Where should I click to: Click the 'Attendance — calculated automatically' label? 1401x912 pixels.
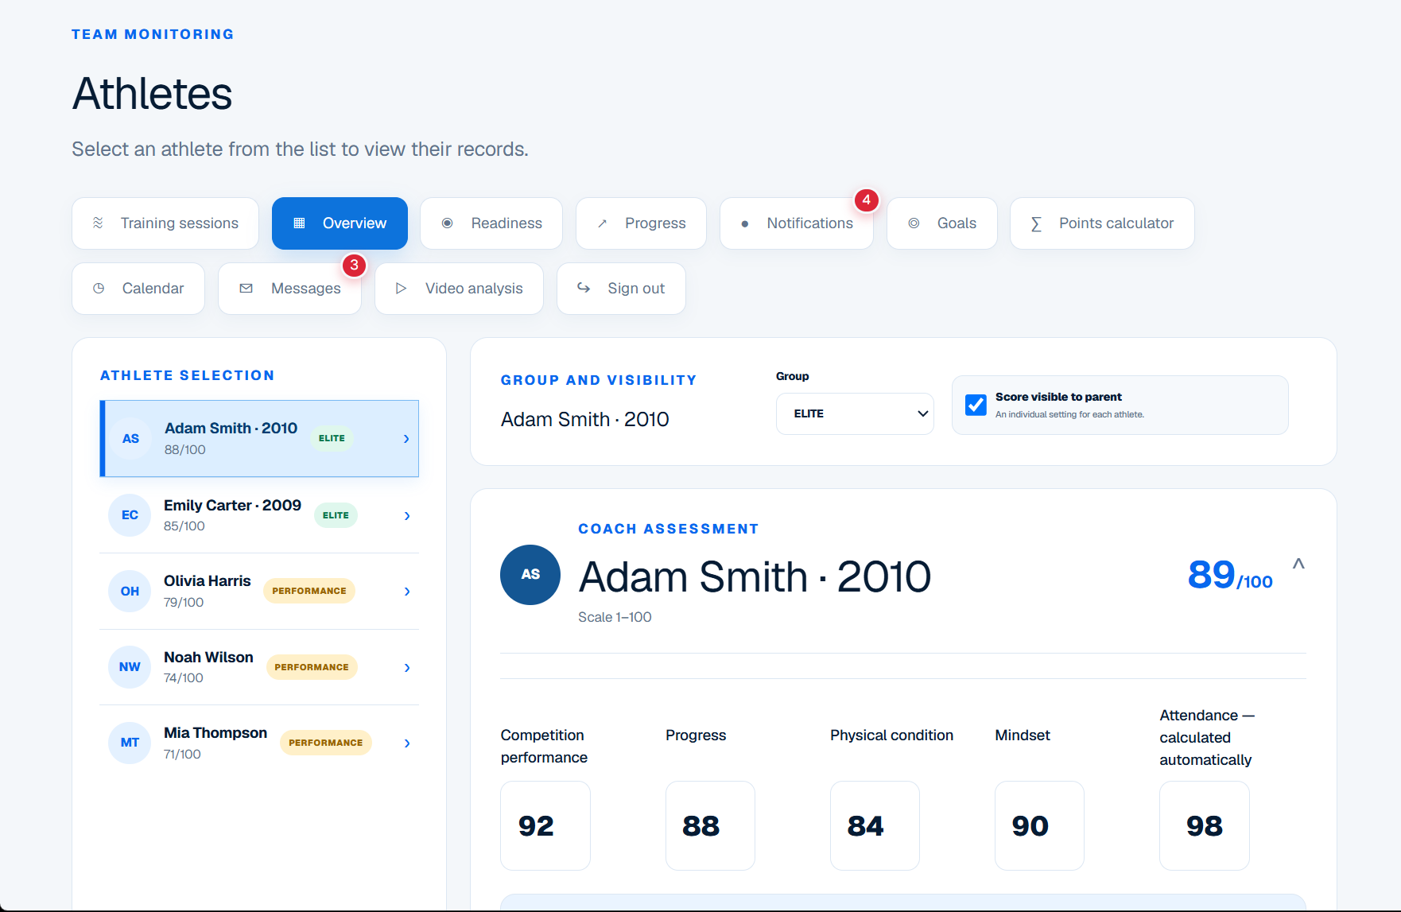pyautogui.click(x=1207, y=737)
